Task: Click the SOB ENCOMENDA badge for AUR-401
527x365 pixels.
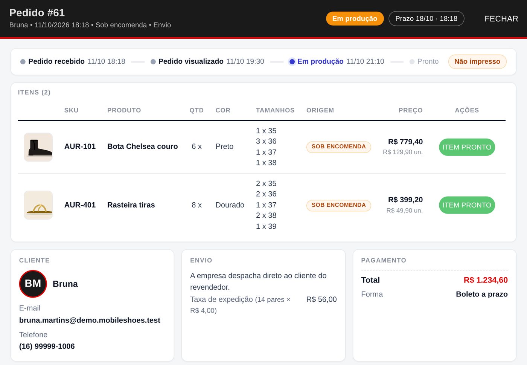Action: 338,205
